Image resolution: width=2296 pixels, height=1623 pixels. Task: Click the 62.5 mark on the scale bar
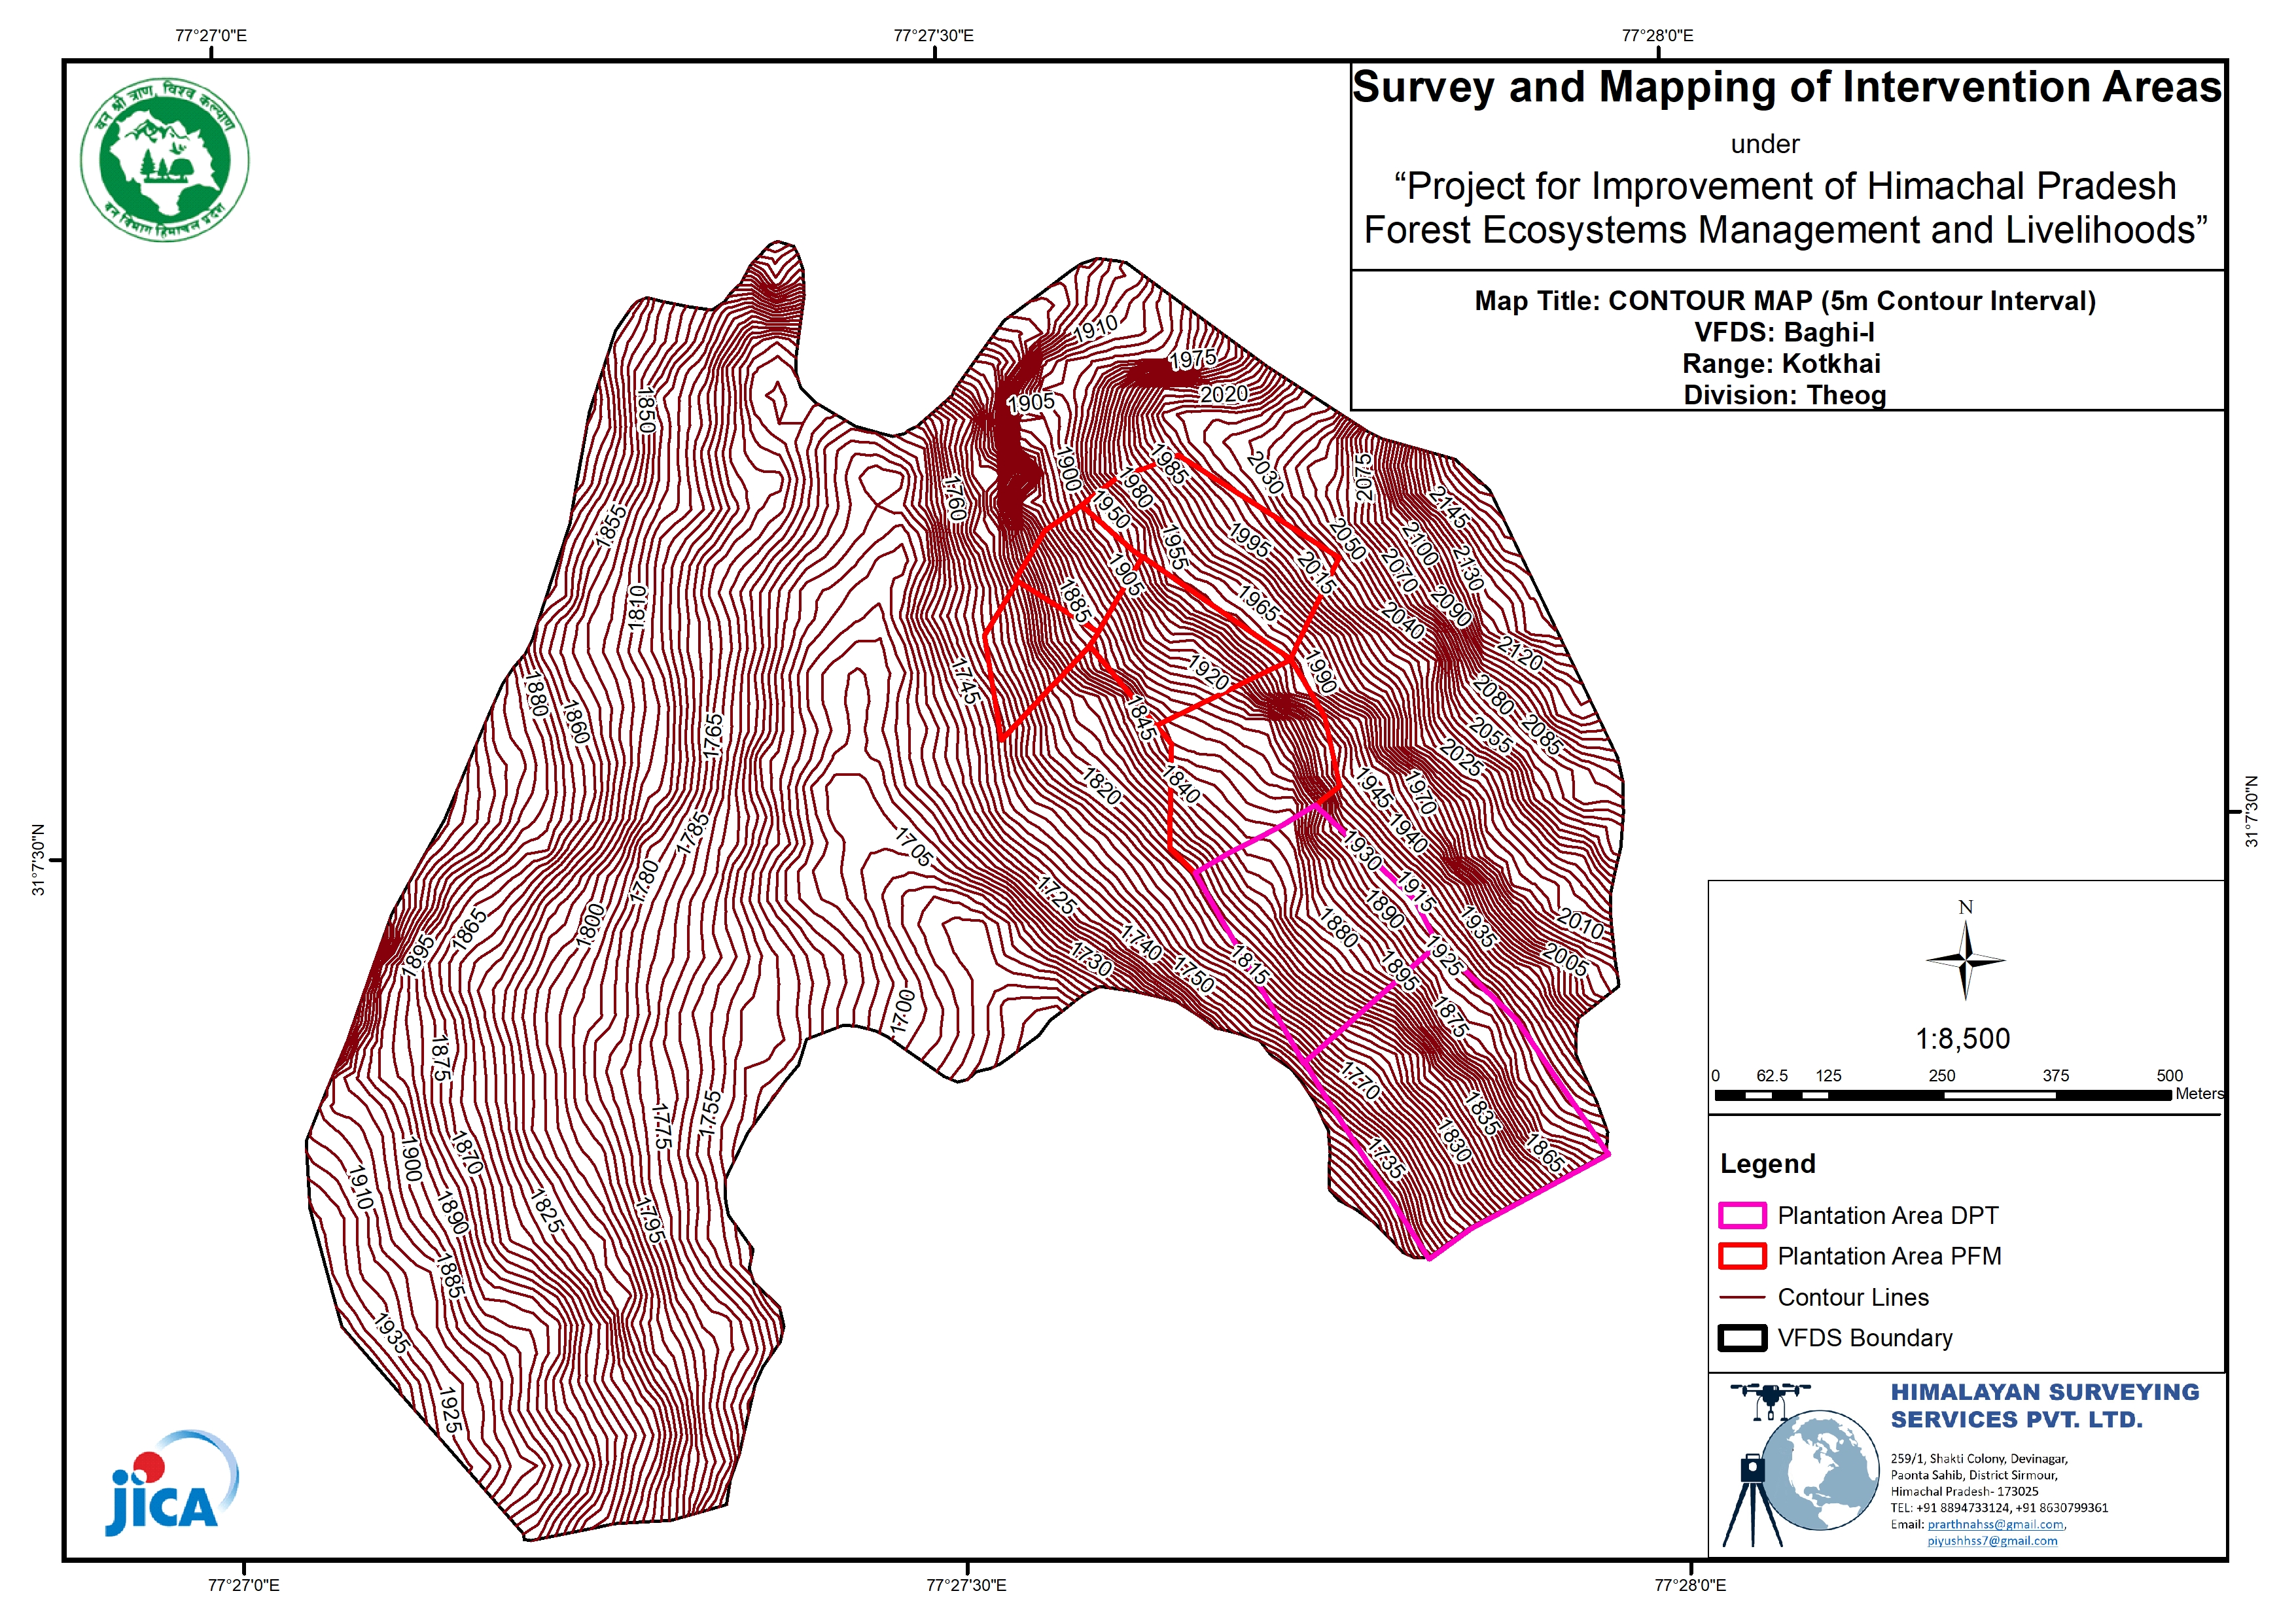(1772, 1076)
